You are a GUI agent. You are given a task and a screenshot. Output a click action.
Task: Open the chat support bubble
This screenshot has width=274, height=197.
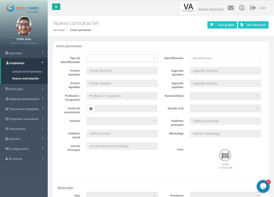[263, 186]
